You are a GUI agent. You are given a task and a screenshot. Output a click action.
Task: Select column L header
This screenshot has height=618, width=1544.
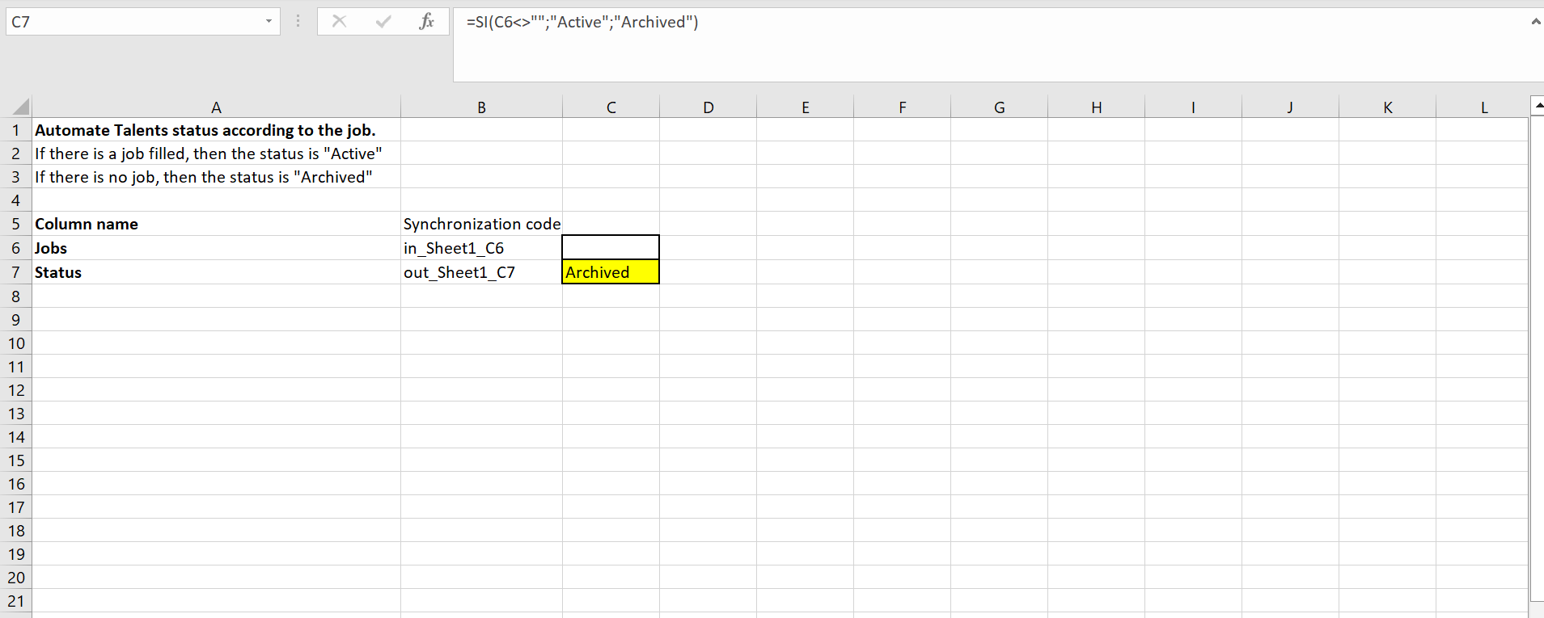[x=1483, y=107]
